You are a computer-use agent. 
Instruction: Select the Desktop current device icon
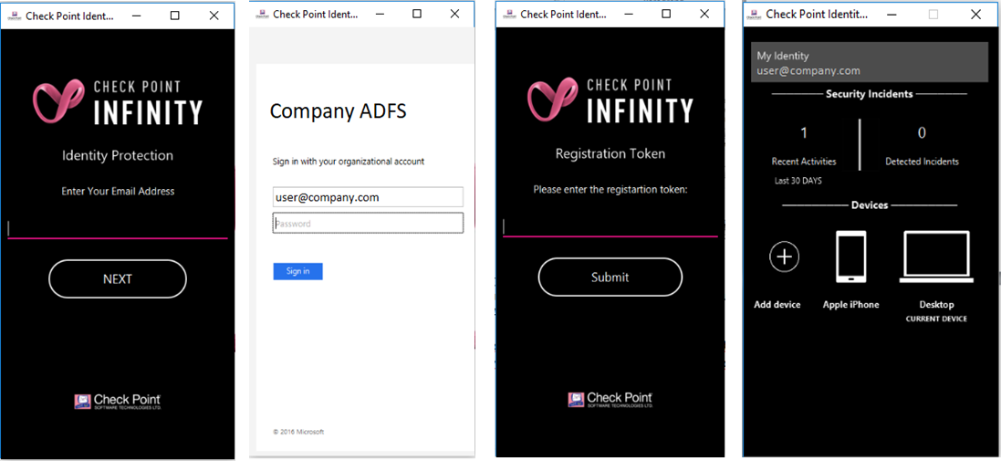pyautogui.click(x=936, y=257)
